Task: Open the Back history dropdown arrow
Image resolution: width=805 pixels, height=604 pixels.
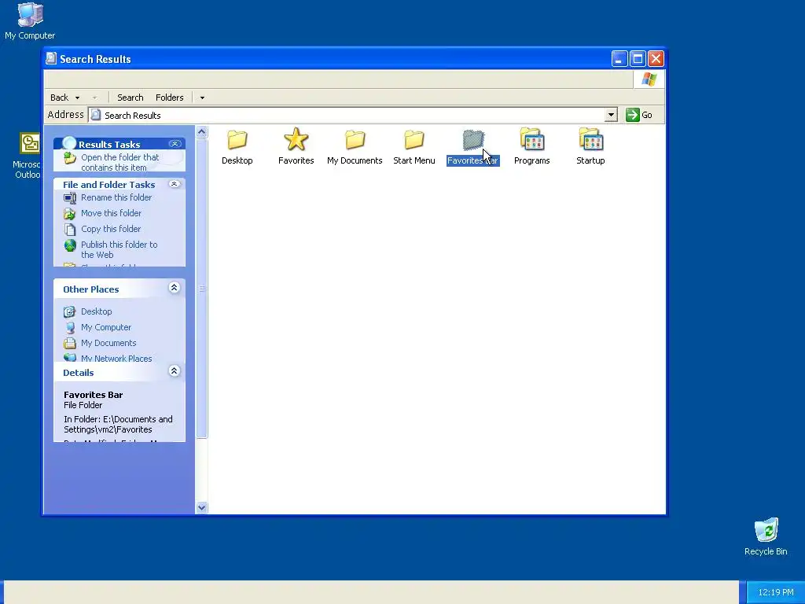Action: (x=78, y=98)
